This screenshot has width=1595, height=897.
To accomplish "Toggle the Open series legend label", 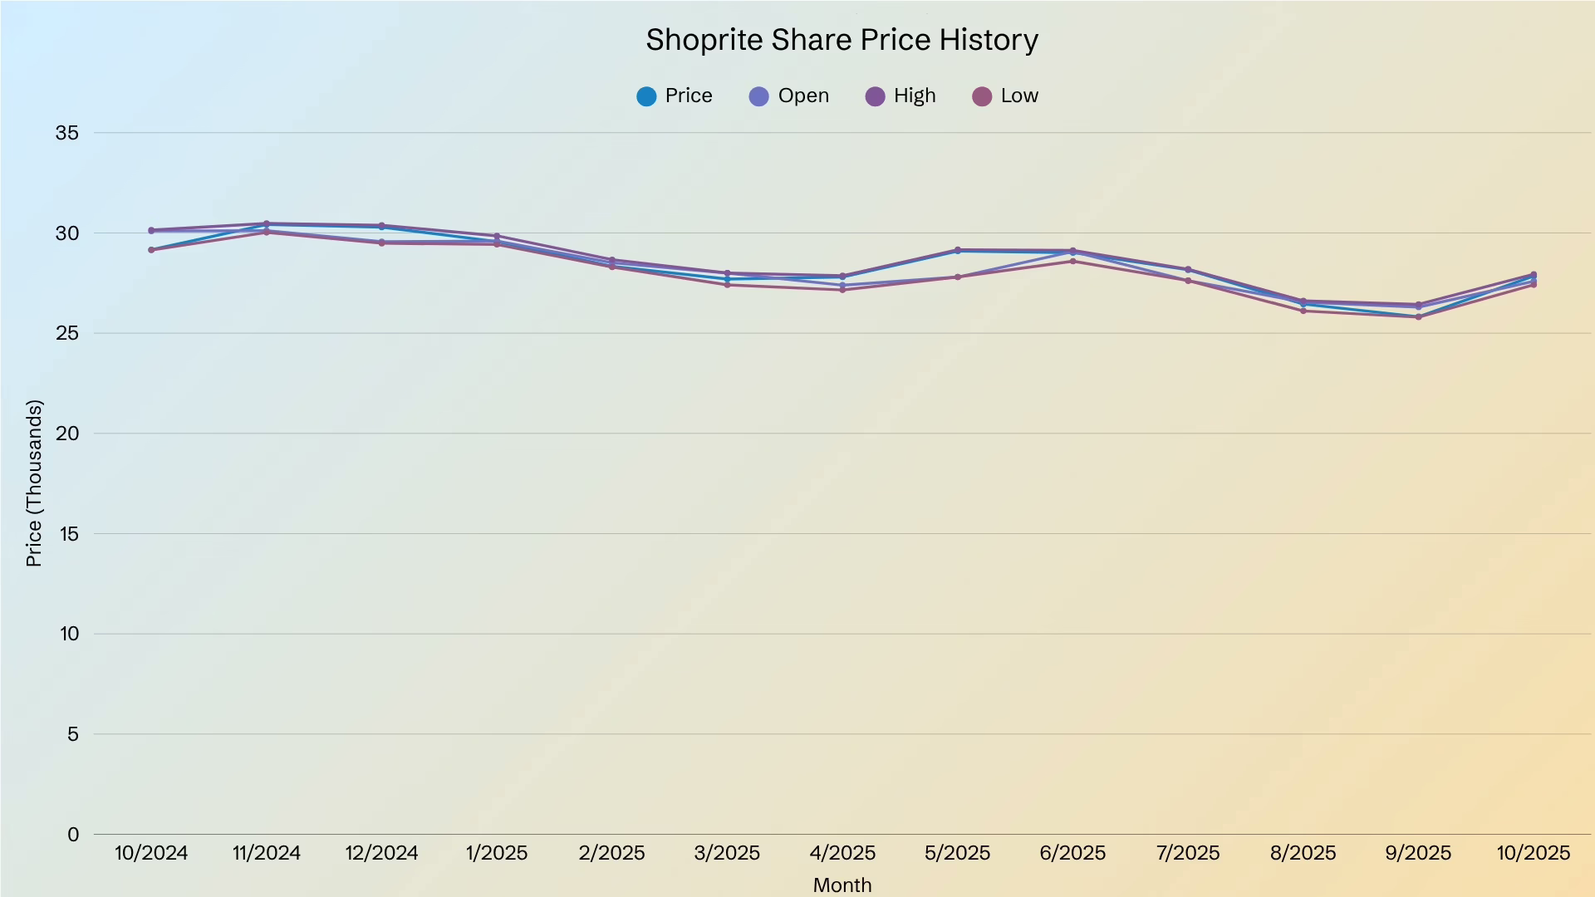I will point(803,96).
